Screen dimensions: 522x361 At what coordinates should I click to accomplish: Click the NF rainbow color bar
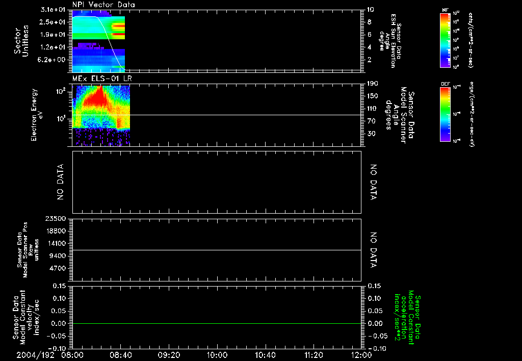[445, 40]
